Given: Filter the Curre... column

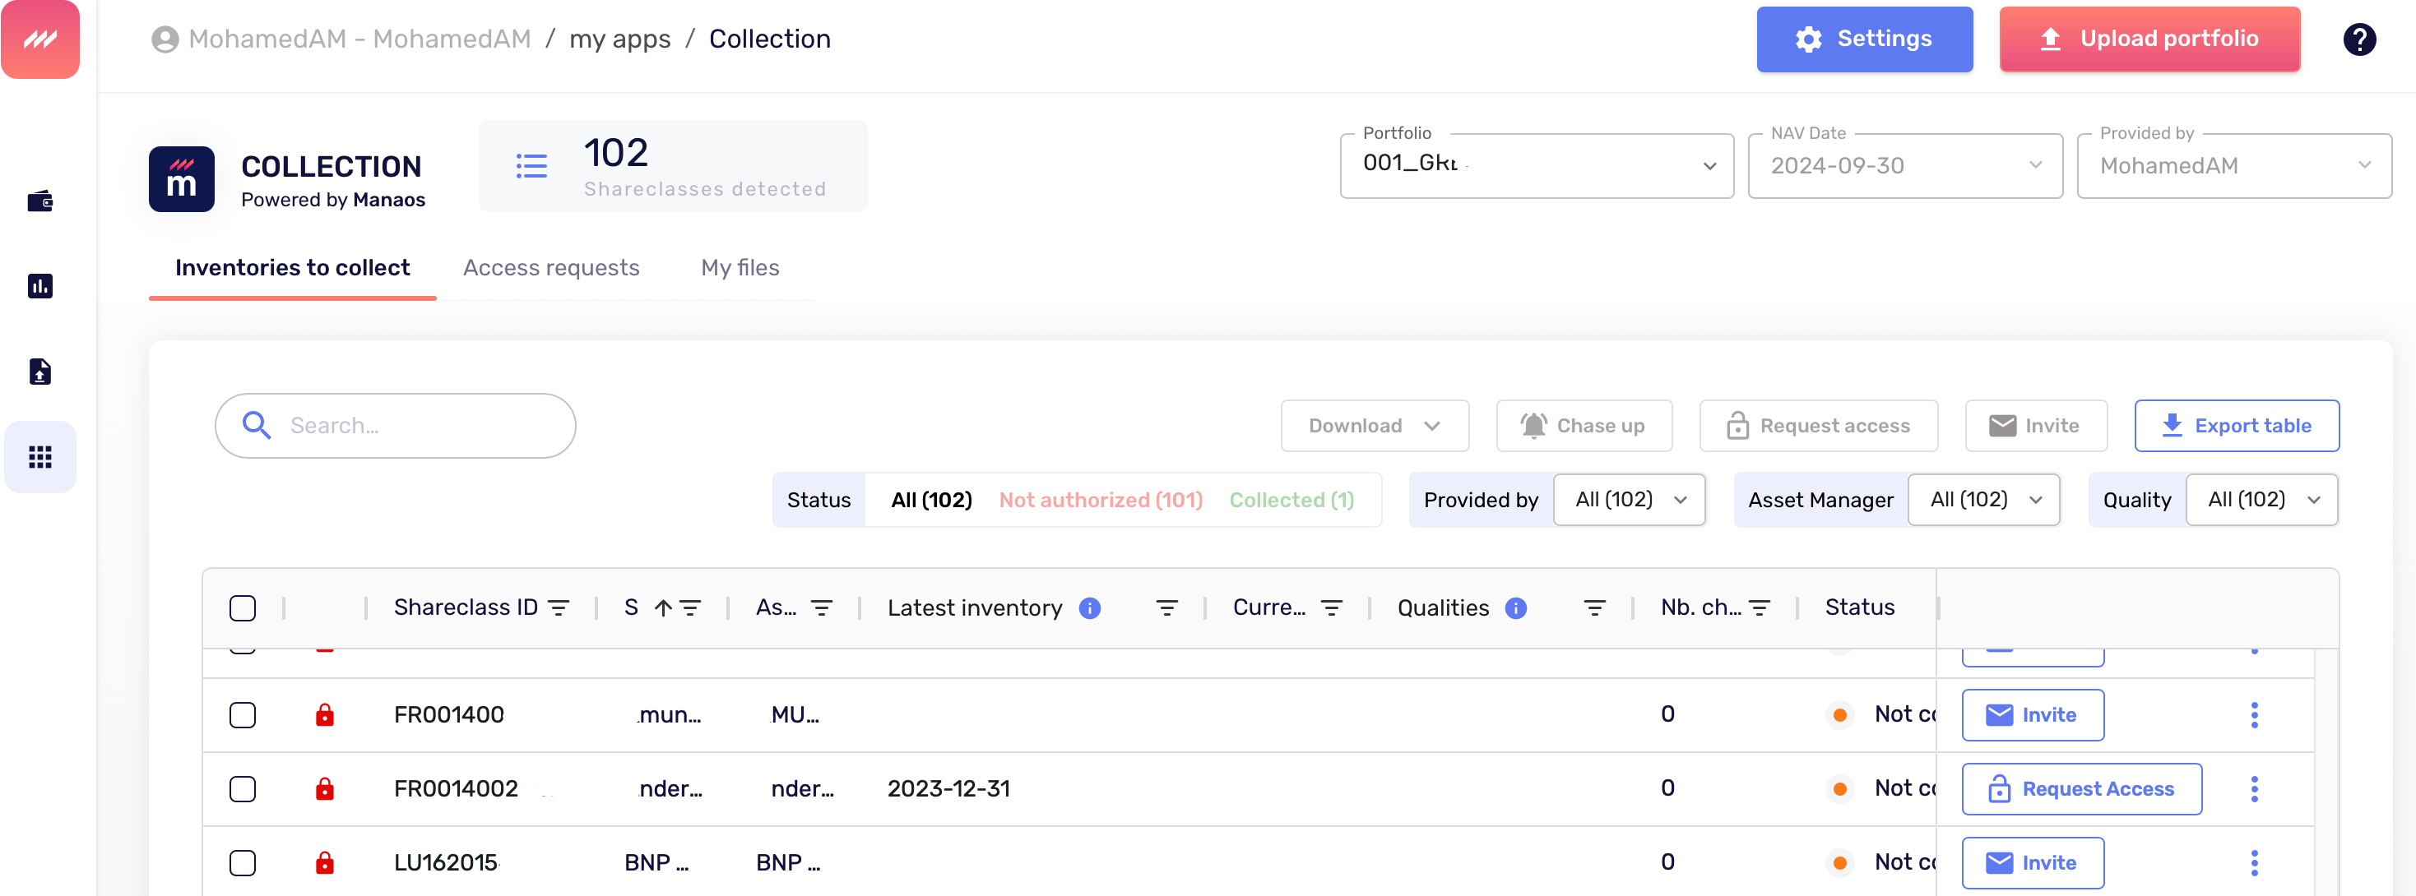Looking at the screenshot, I should click(x=1332, y=608).
